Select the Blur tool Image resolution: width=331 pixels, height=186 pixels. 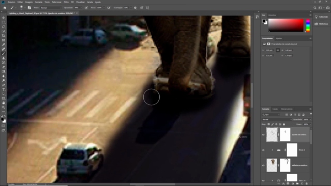point(4,76)
